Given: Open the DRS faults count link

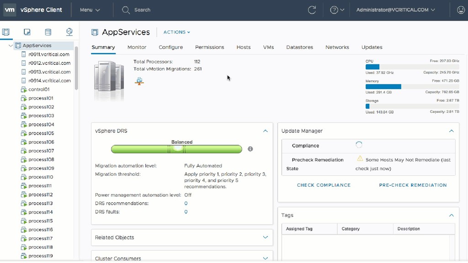Looking at the screenshot, I should pos(186,212).
